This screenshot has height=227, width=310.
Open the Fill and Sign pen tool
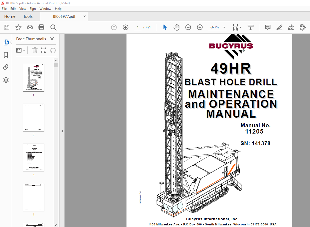pos(291,27)
